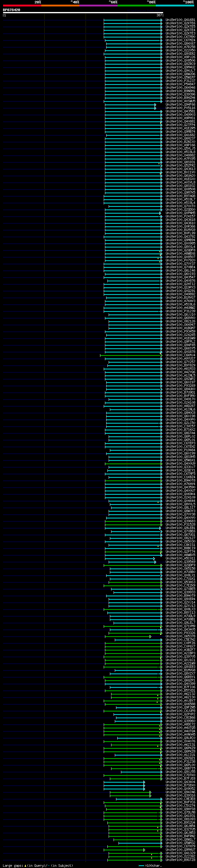197x868 pixels.
Task: Select the UniRef100_Q94JL7 label
Action: click(x=180, y=71)
